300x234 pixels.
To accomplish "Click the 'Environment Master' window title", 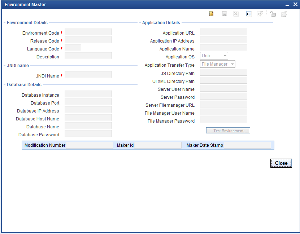I will coord(25,5).
